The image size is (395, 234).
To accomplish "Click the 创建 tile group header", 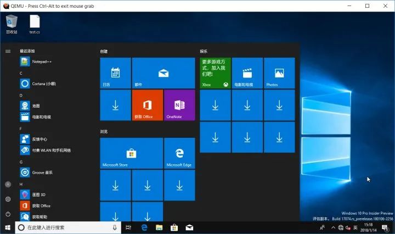I will (x=104, y=52).
